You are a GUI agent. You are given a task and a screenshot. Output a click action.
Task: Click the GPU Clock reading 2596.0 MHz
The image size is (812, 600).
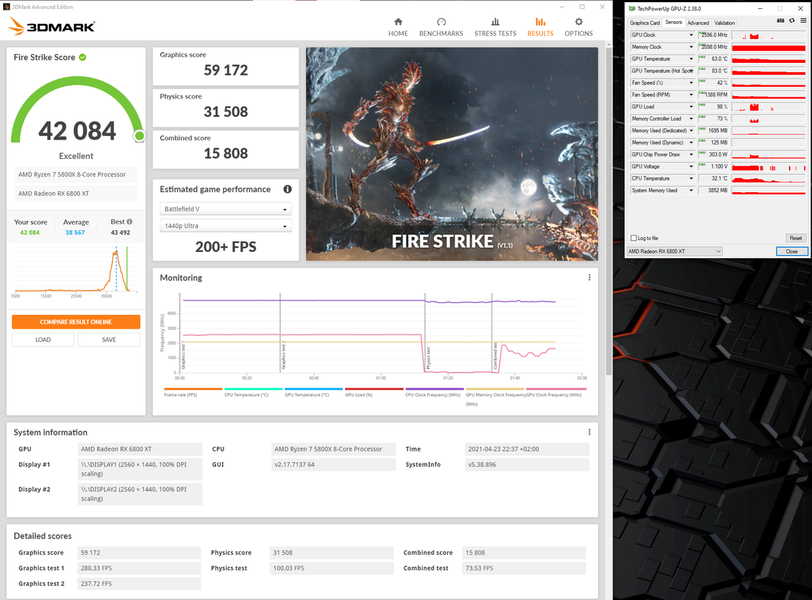click(714, 34)
